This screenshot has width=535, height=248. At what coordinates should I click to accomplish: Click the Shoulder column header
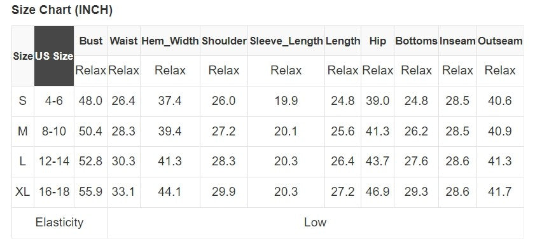224,41
